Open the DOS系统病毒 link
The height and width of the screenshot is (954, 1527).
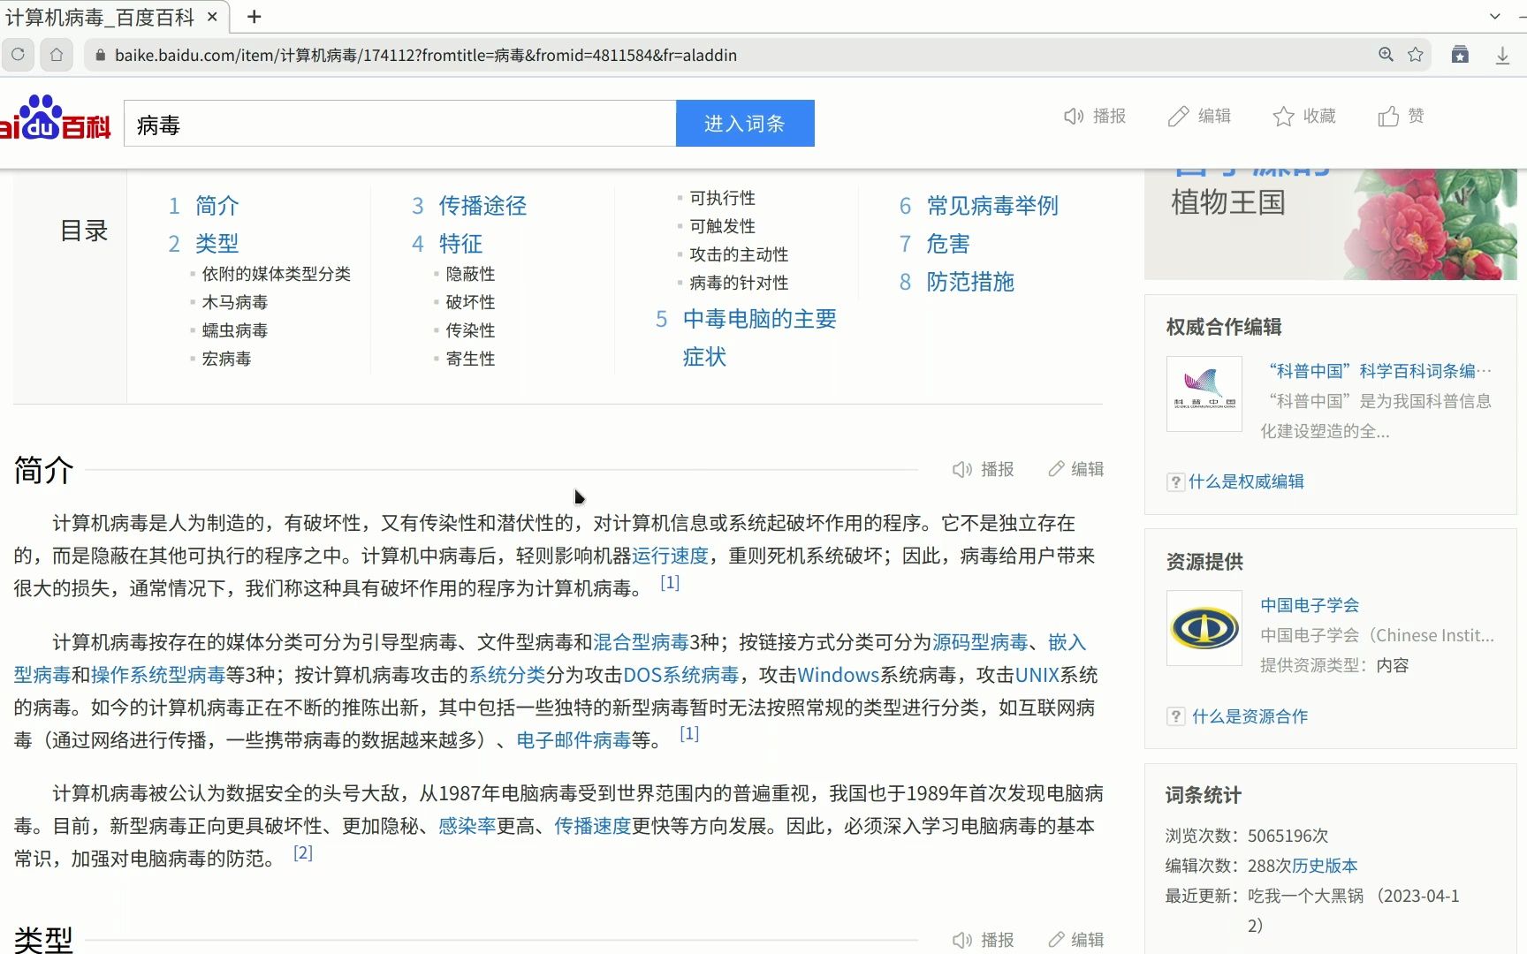[x=681, y=675]
